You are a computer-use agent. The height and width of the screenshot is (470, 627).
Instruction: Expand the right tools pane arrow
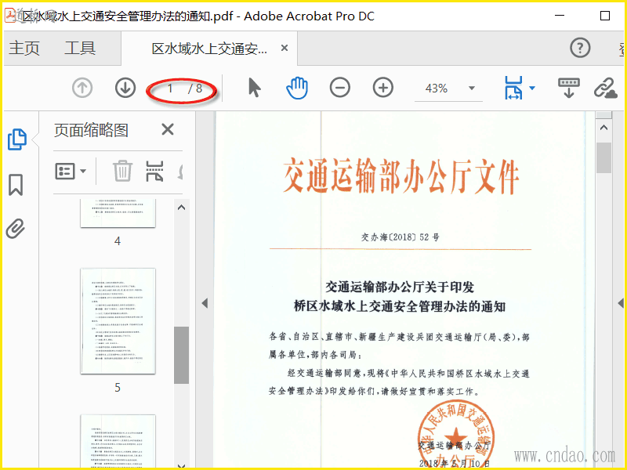pos(621,303)
